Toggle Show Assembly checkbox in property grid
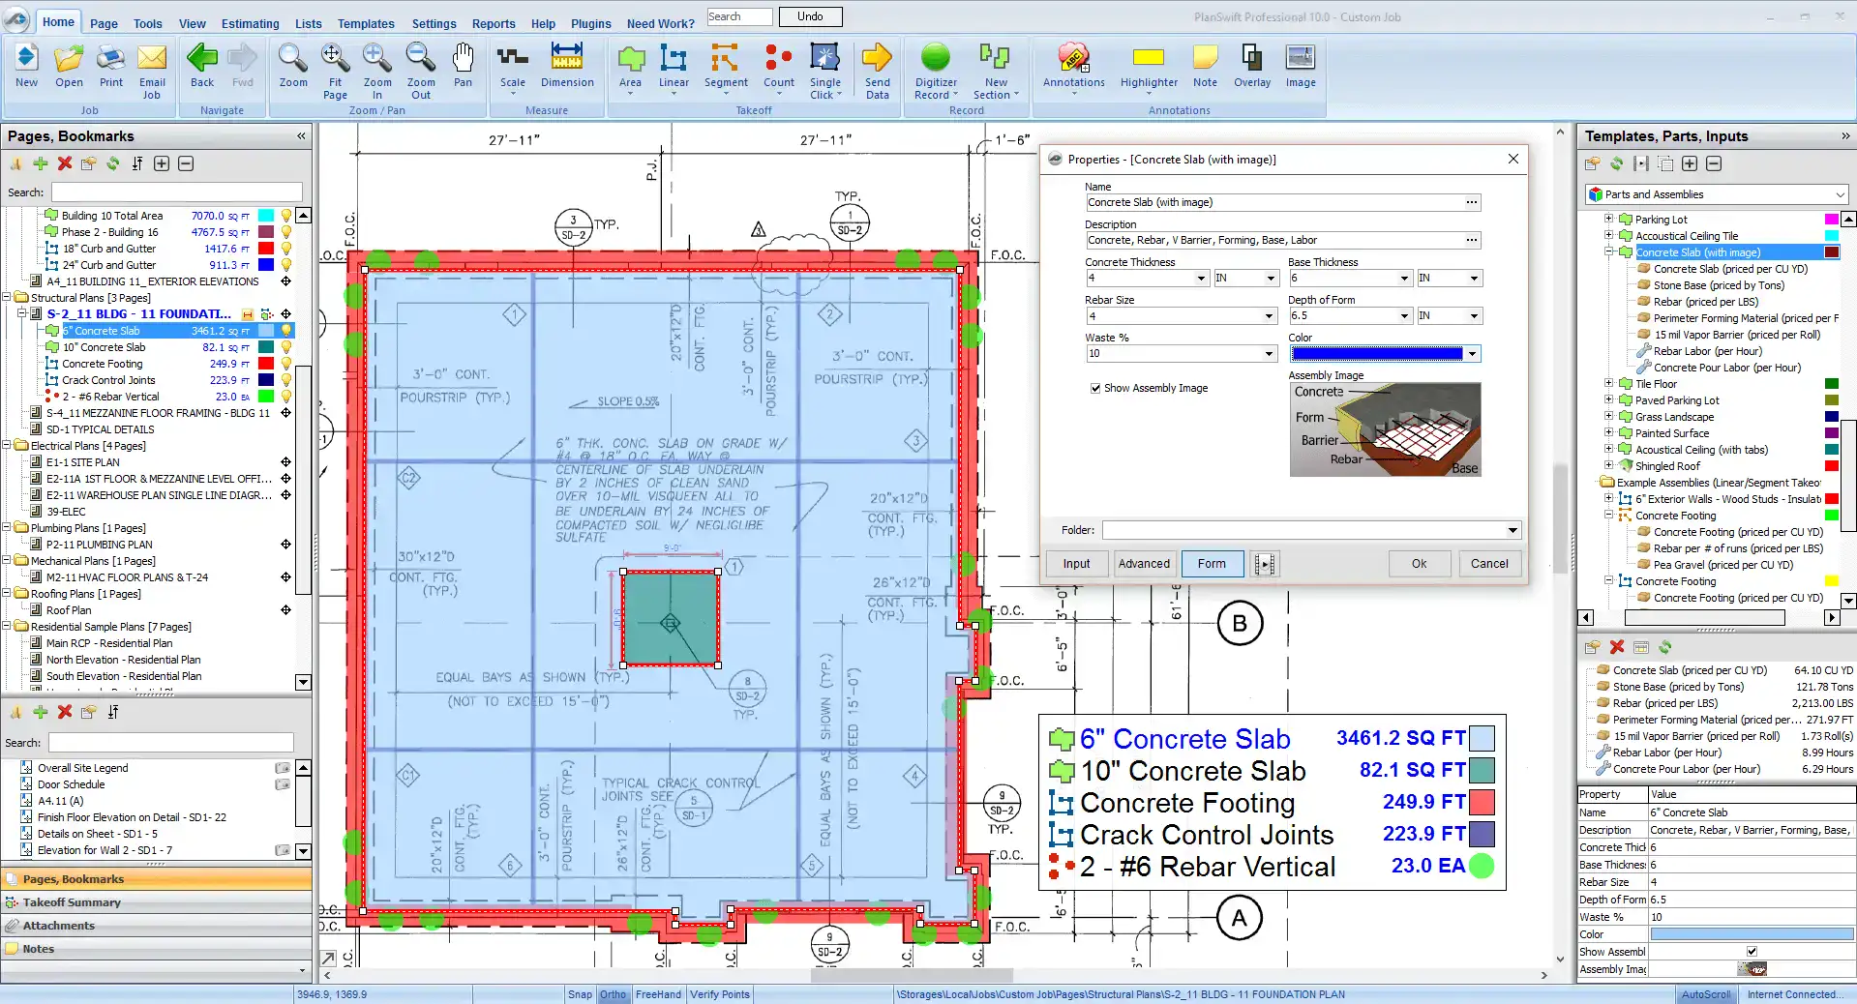Viewport: 1857px width, 1004px height. point(1752,952)
